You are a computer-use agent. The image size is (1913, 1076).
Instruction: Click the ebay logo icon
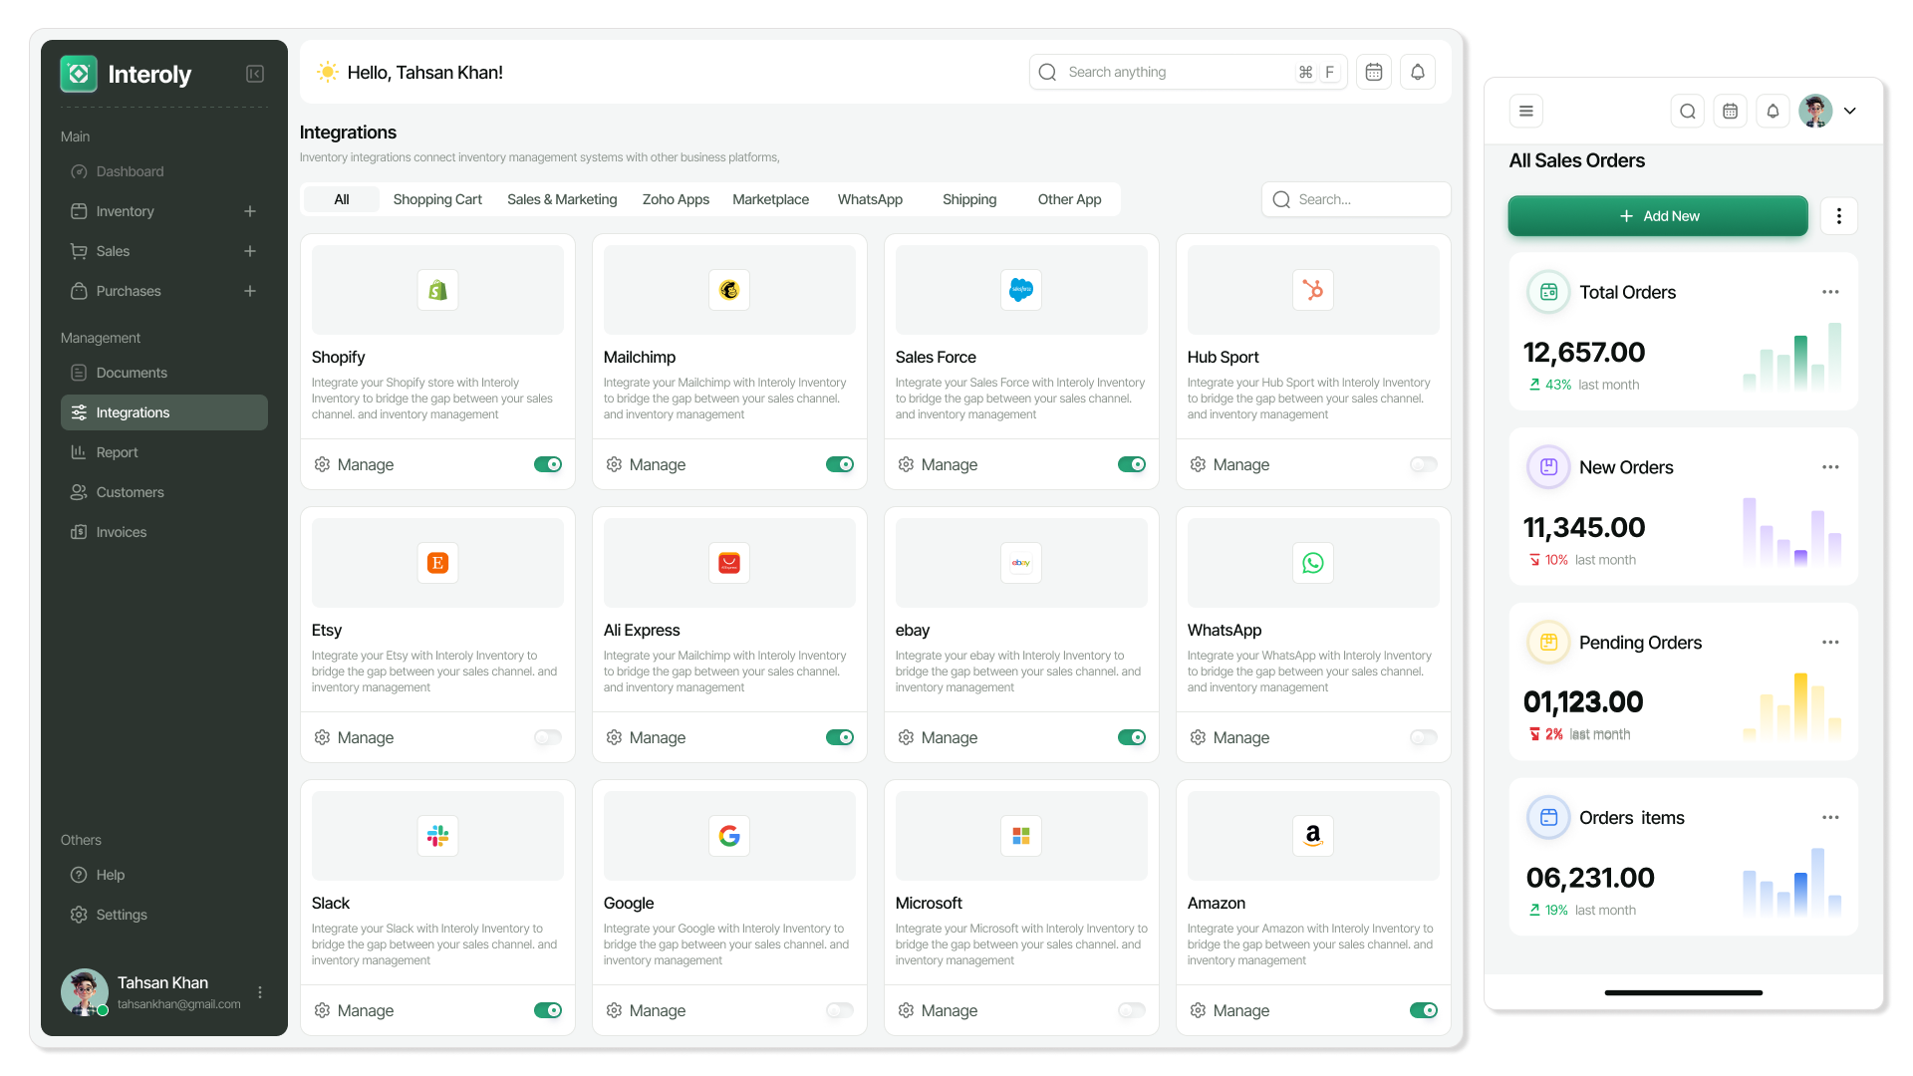(1021, 563)
